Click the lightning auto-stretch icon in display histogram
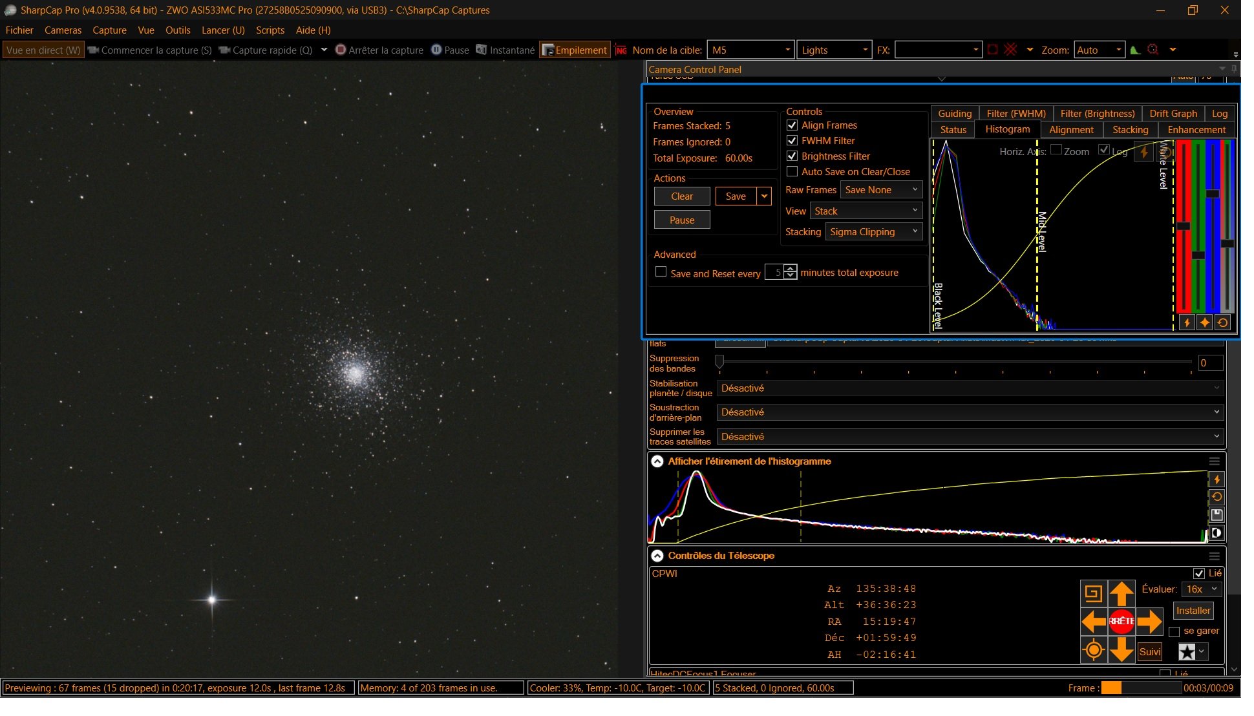 coord(1217,479)
